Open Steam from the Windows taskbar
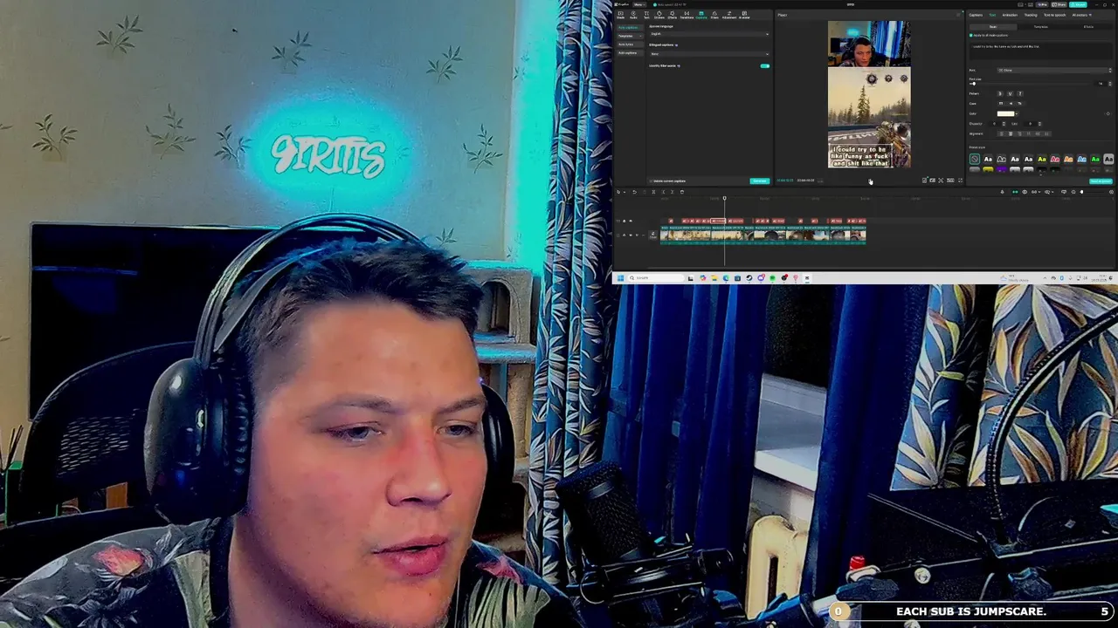Screen dimensions: 1118x628 coord(749,278)
